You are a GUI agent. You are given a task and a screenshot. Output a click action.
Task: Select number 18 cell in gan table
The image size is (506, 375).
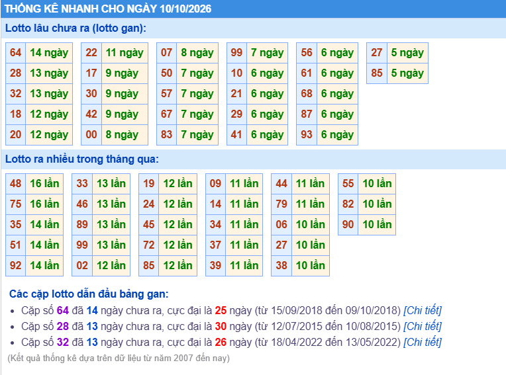pos(15,114)
